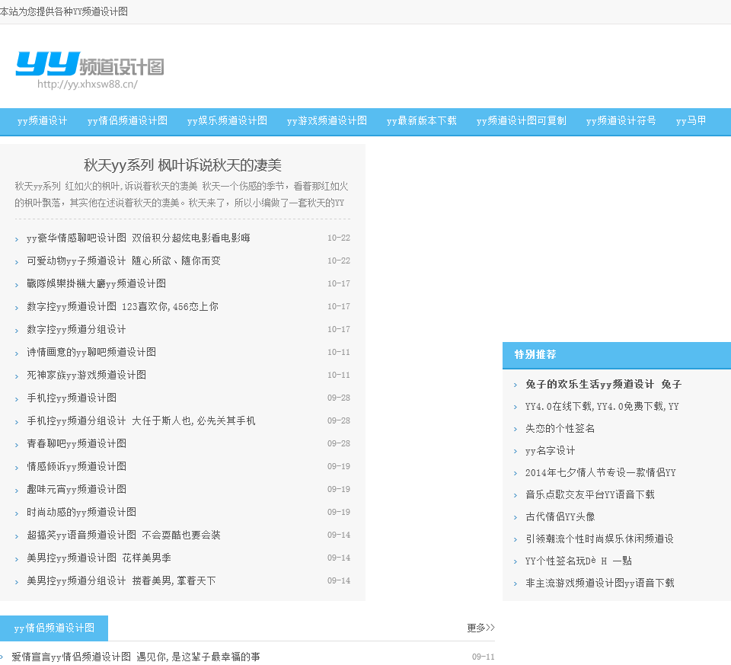Viewport: 731px width, 665px height.
Task: Open article 手机控yy频道设计图
Action: pyautogui.click(x=72, y=398)
